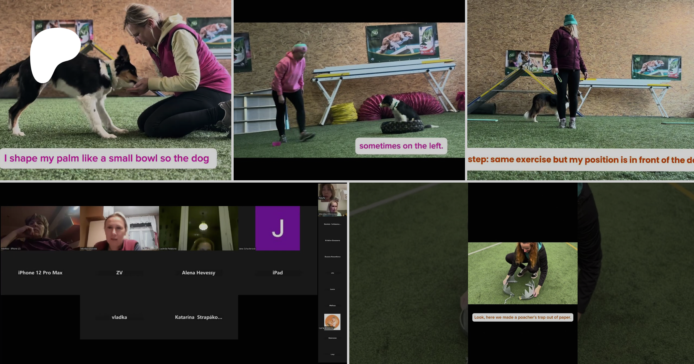Click the 'Martina - iPhone (2)' video feed

pos(40,228)
